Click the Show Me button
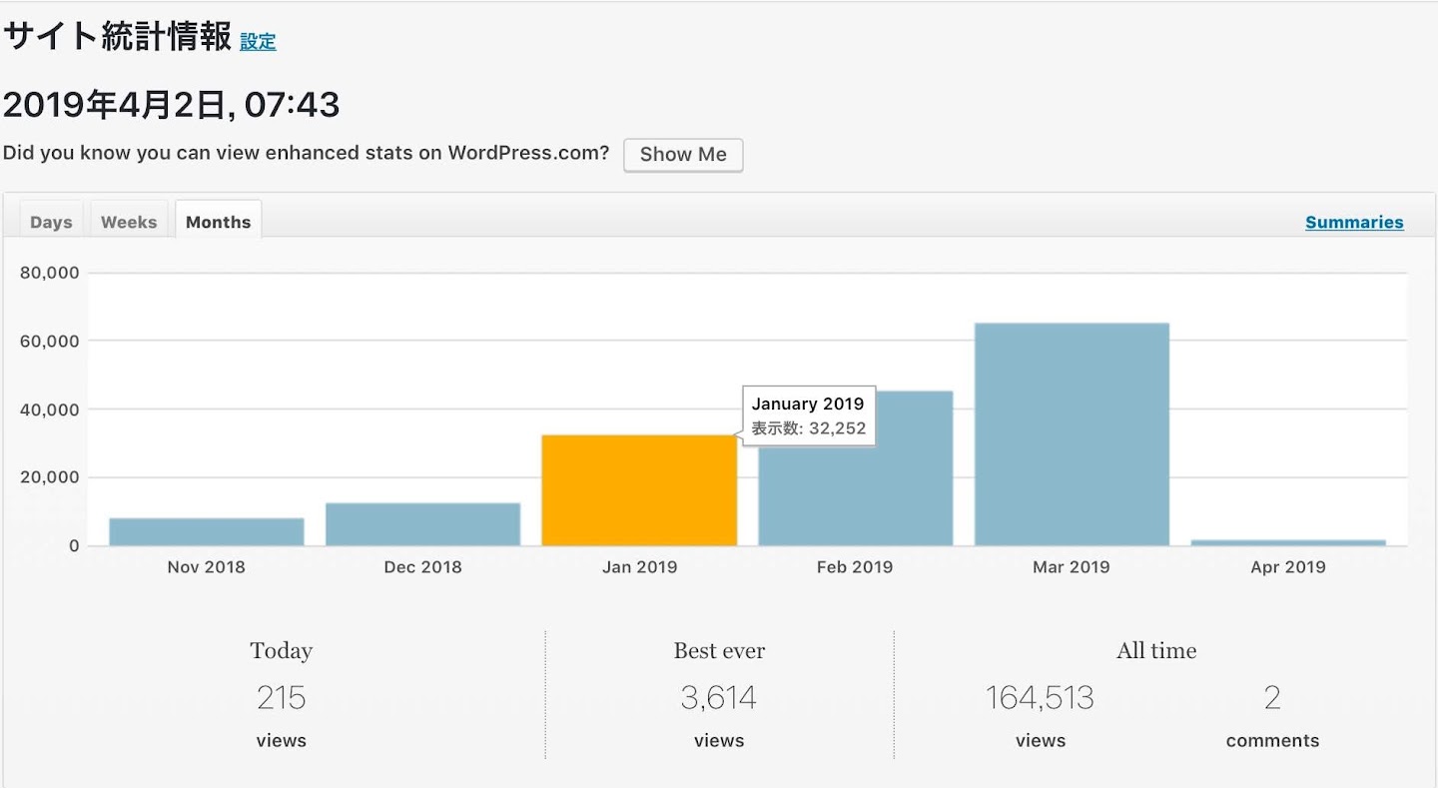 click(x=683, y=155)
